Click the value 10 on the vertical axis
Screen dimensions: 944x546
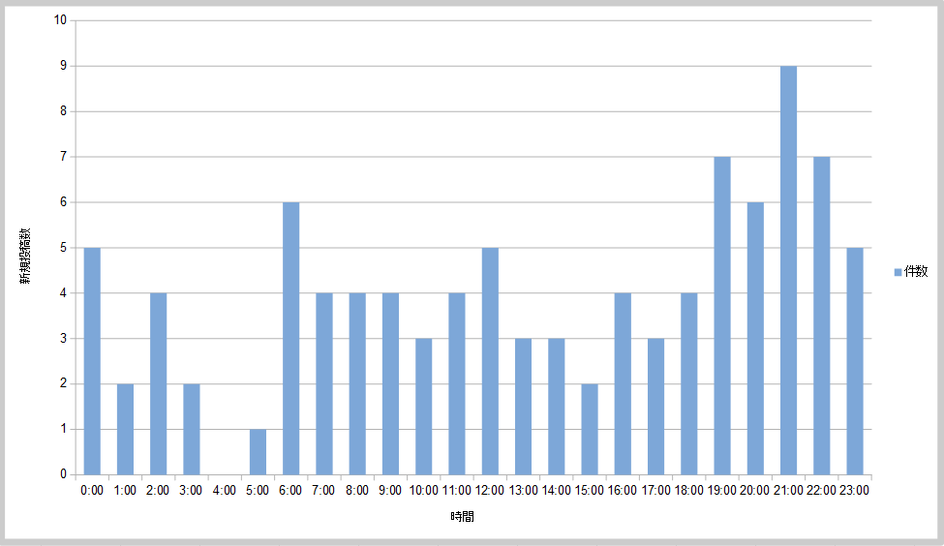[x=61, y=20]
